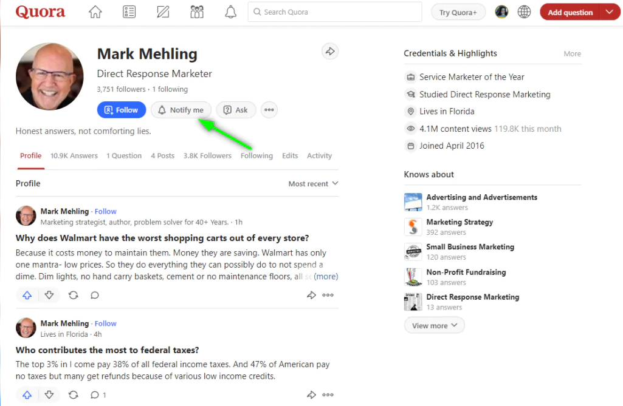The width and height of the screenshot is (623, 406).
Task: Open the Notifications bell in navbar
Action: [230, 12]
